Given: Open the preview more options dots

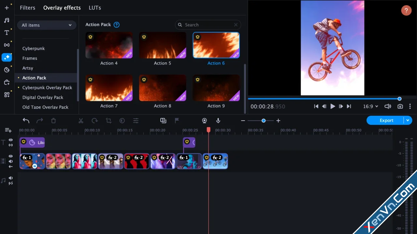Looking at the screenshot, I should (x=410, y=106).
